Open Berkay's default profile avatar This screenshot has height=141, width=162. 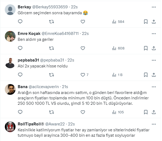click(10, 10)
